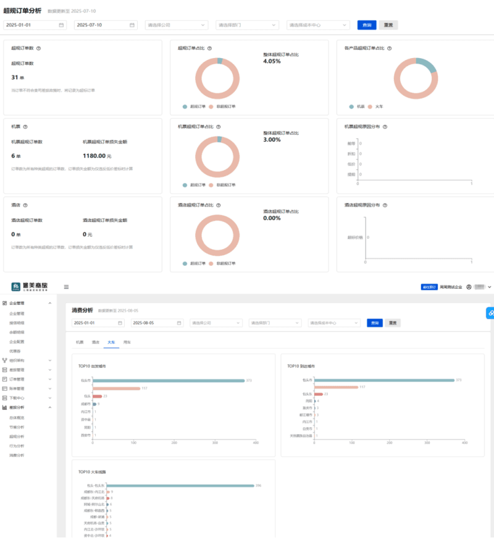Toggle the 火车 legend in 各产品超规订单占比 chart
The image size is (494, 546).
tap(383, 106)
